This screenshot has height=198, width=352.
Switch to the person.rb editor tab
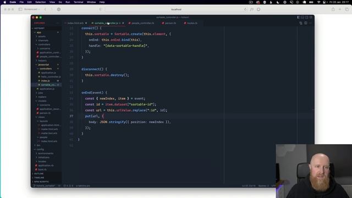(170, 23)
